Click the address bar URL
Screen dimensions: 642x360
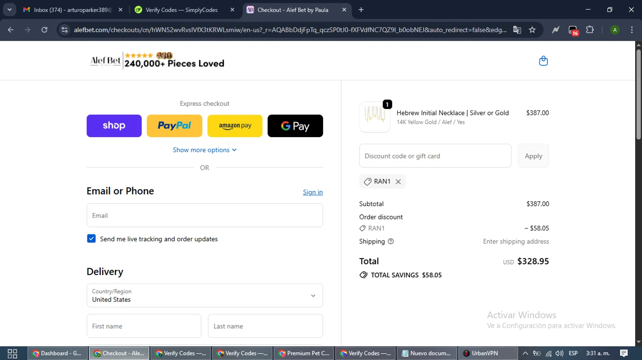coord(290,30)
